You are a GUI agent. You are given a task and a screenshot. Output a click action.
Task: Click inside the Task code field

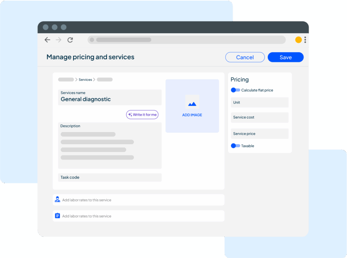click(x=109, y=177)
